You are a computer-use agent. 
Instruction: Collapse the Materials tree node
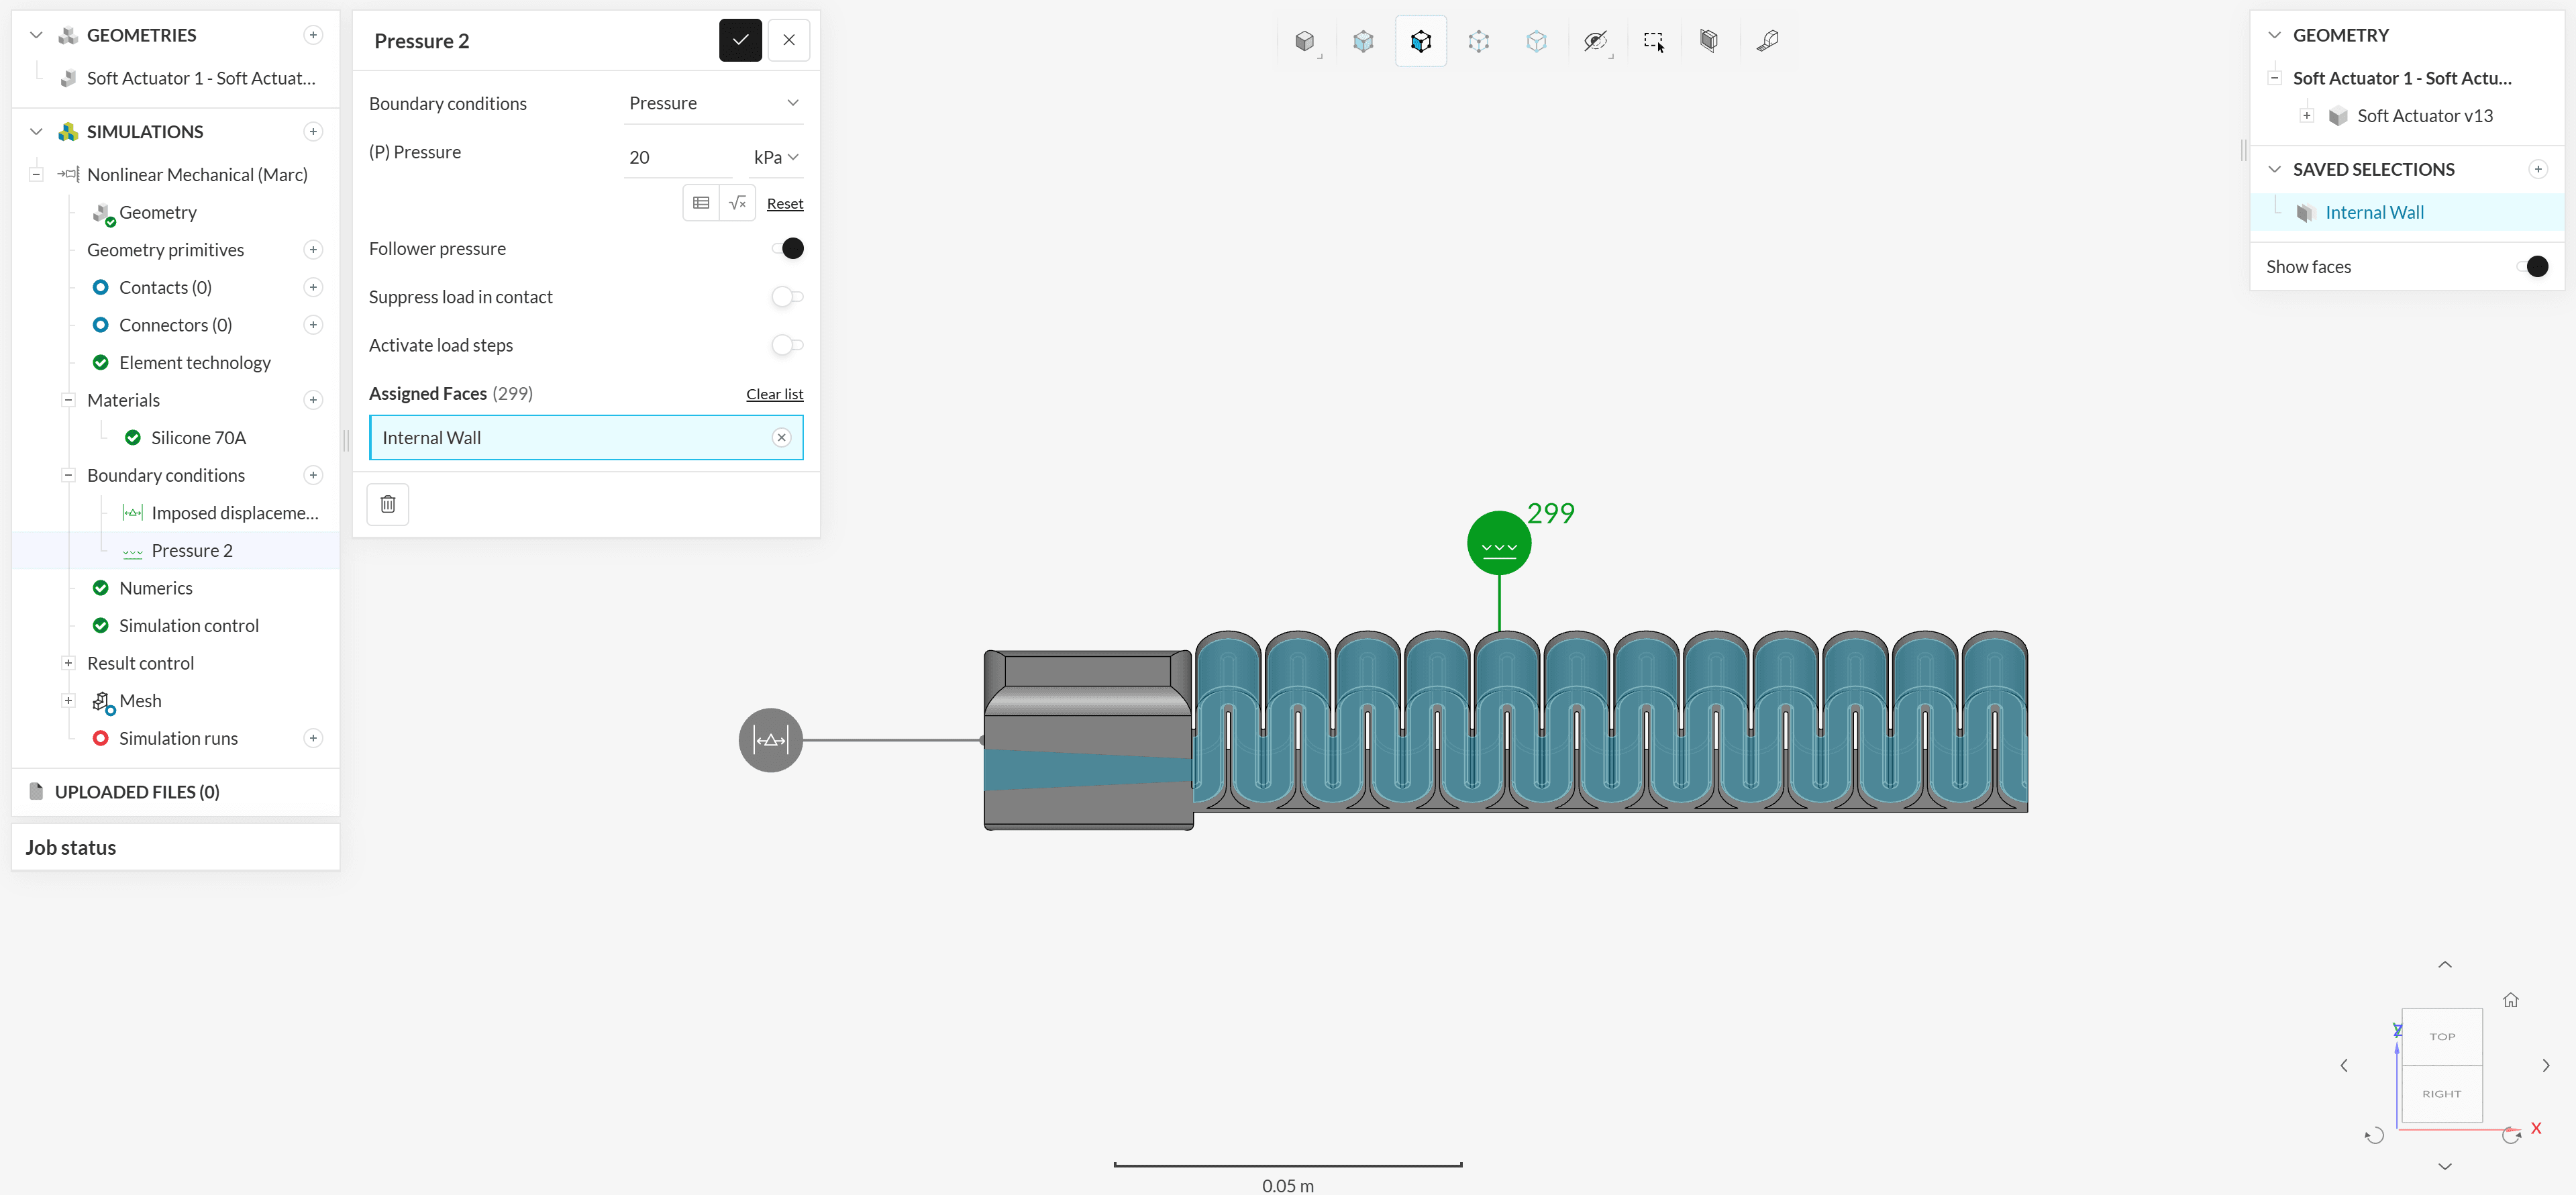point(68,400)
